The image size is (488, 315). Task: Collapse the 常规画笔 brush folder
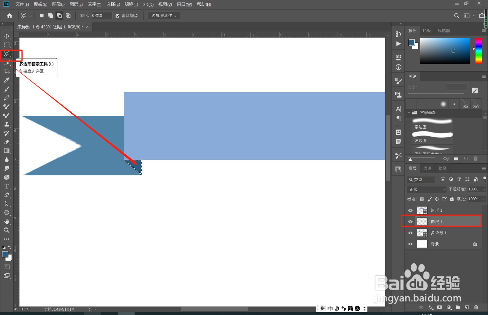click(x=409, y=112)
